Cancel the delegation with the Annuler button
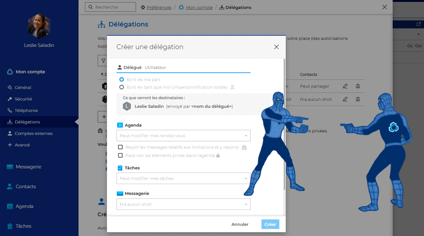This screenshot has width=424, height=236. [240, 224]
